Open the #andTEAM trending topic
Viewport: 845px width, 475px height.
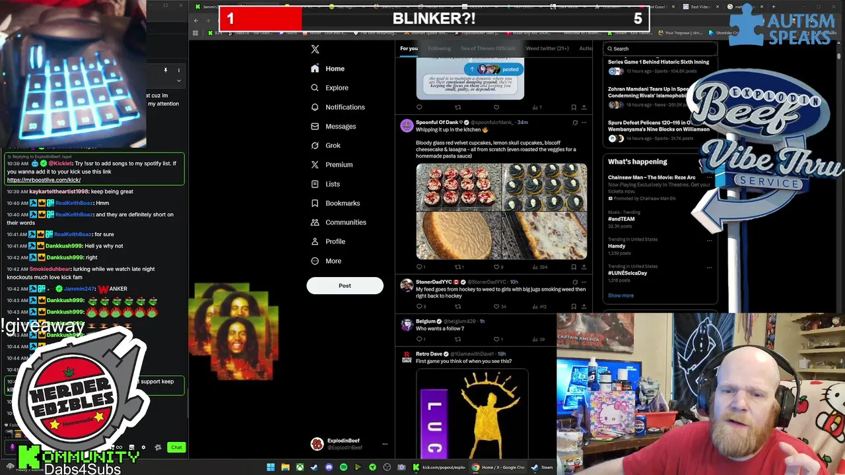tap(621, 219)
